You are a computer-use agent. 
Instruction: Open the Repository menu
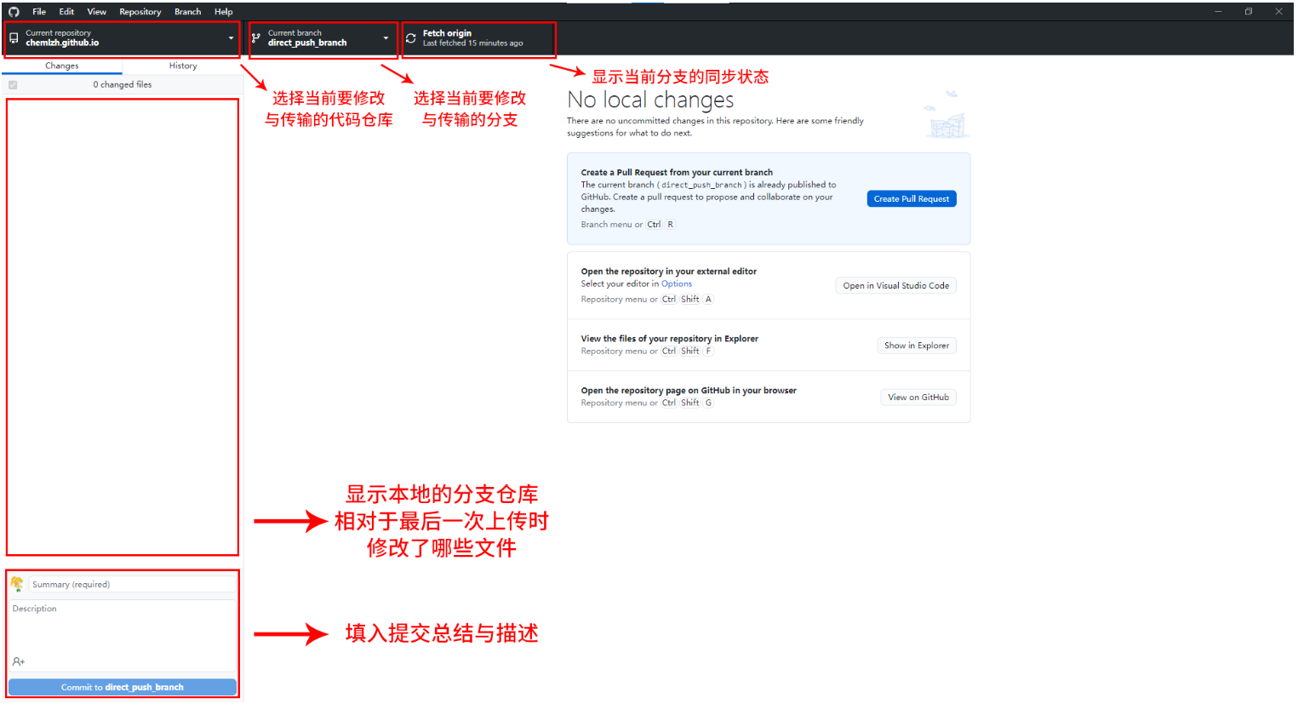(x=140, y=12)
